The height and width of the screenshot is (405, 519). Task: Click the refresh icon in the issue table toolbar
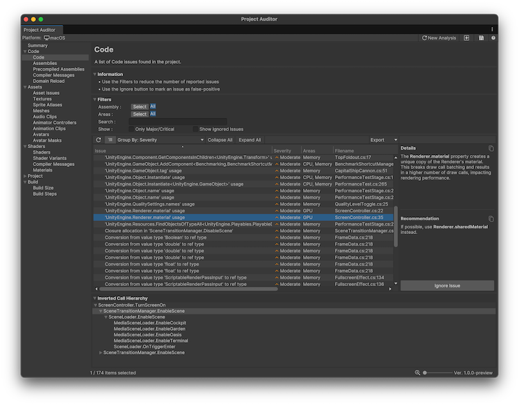coord(99,140)
